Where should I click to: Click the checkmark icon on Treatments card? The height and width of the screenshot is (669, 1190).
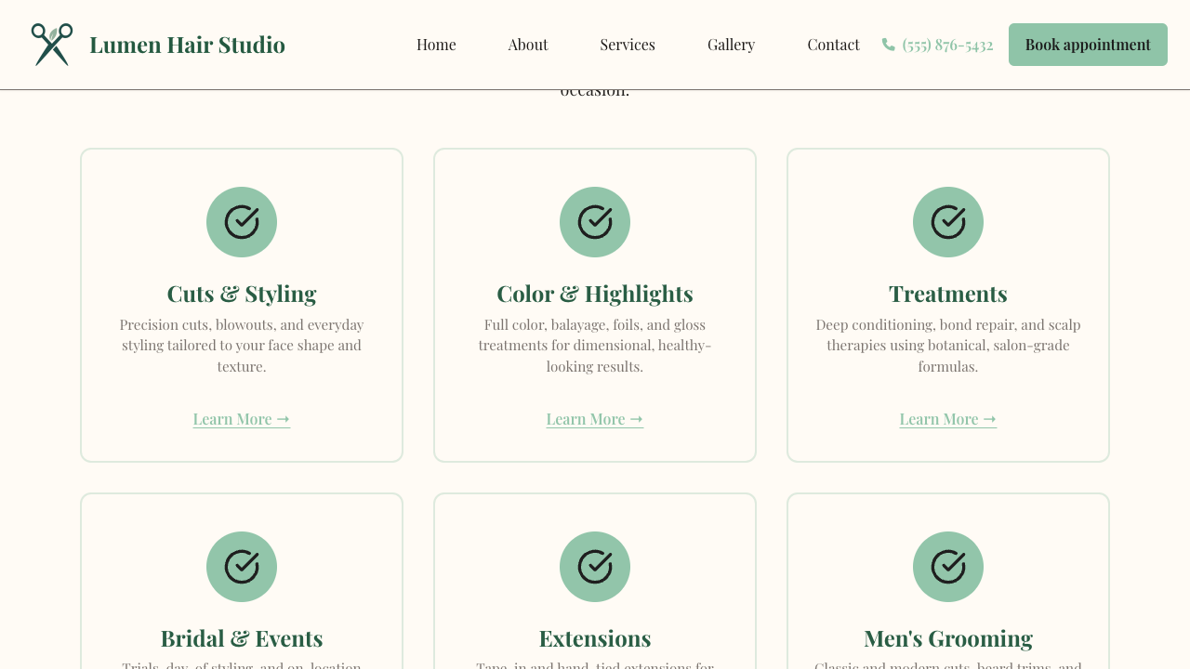[x=948, y=222]
